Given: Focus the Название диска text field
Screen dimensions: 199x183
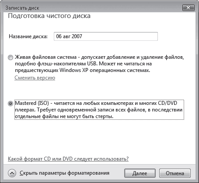Looking at the screenshot, I should coord(106,36).
